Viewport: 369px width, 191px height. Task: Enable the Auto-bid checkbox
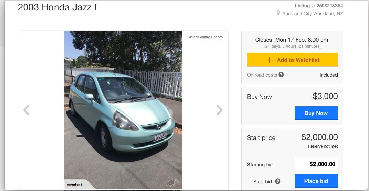point(249,182)
